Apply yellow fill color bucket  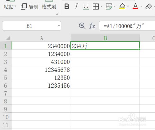point(122,6)
